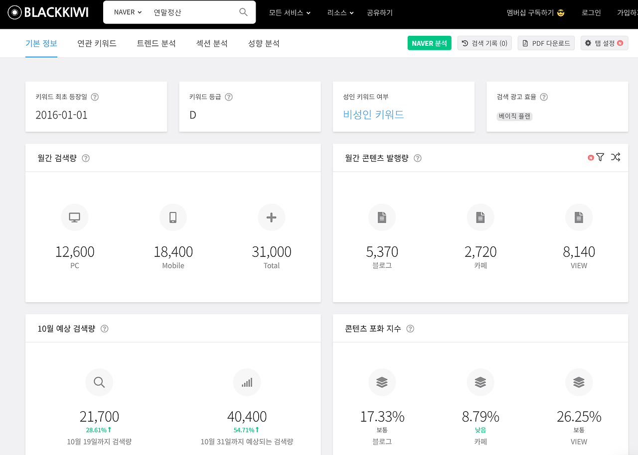Open the NAVER search engine dropdown
This screenshot has width=638, height=455.
[128, 12]
